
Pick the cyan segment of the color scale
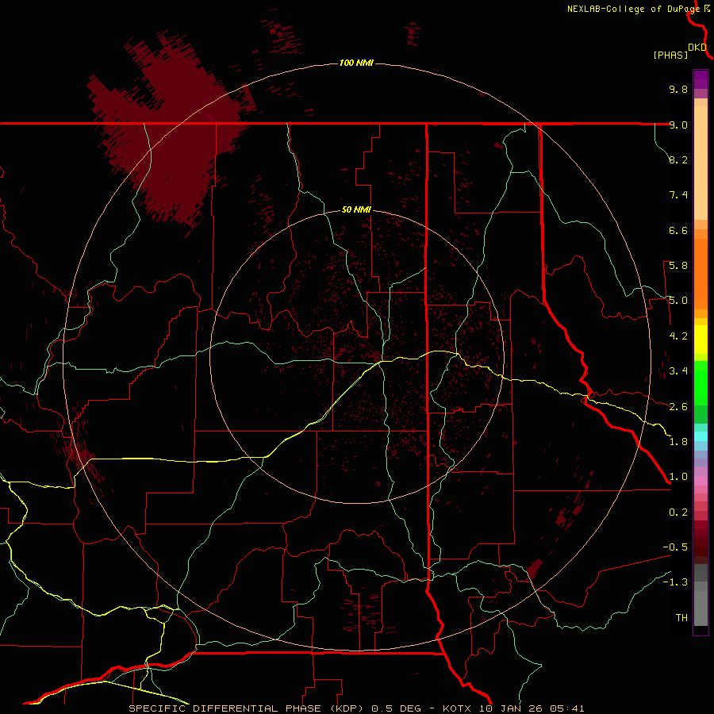[x=701, y=436]
